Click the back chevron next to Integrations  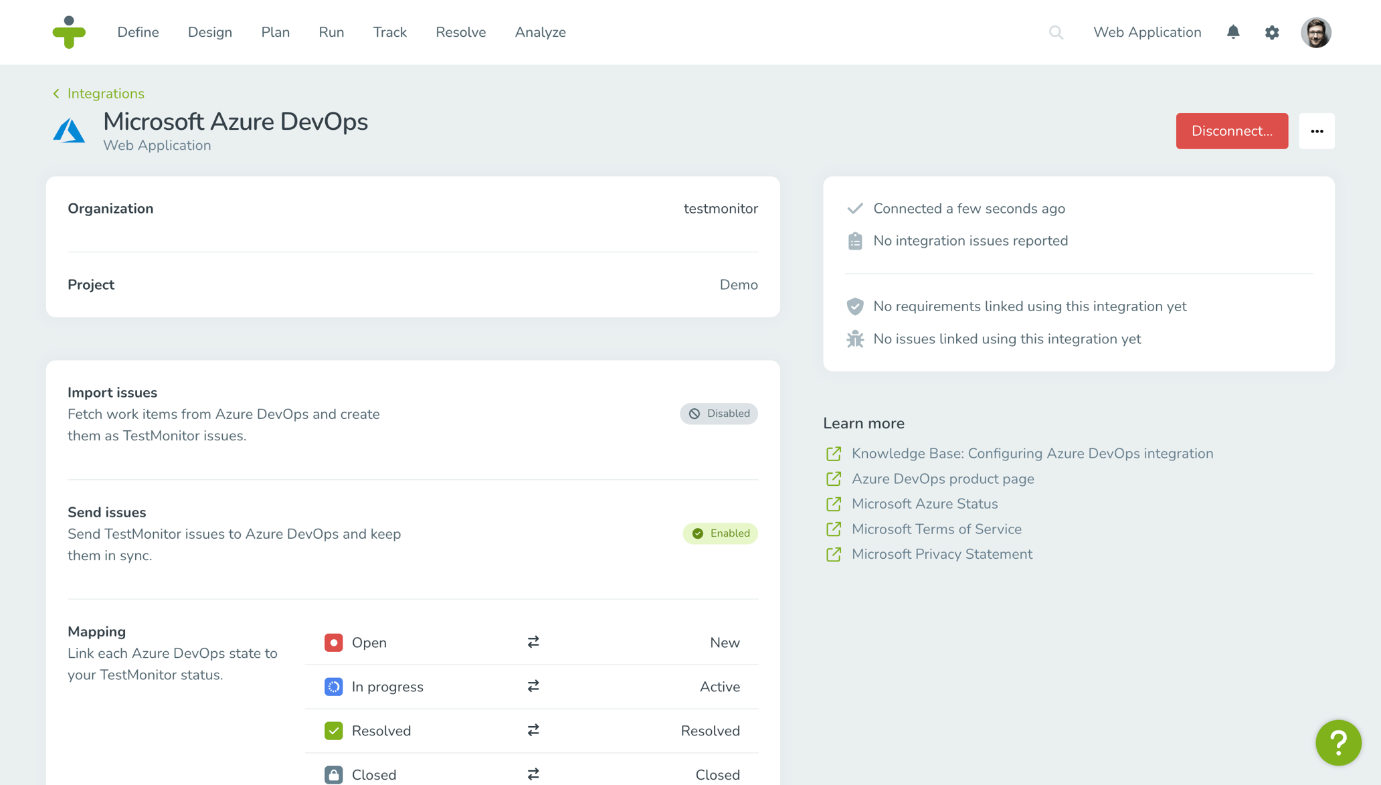point(56,93)
